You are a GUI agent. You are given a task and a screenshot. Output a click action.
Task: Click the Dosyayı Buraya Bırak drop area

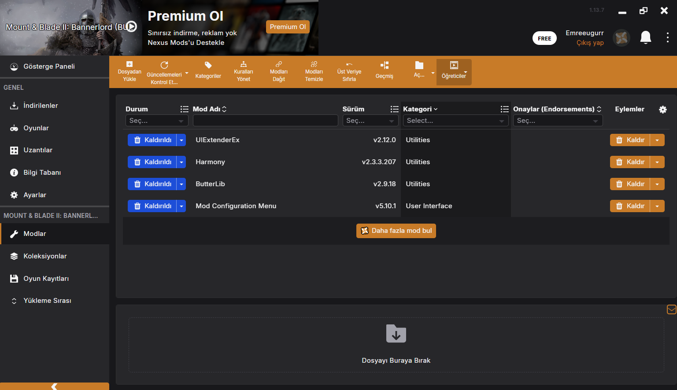[x=396, y=345]
